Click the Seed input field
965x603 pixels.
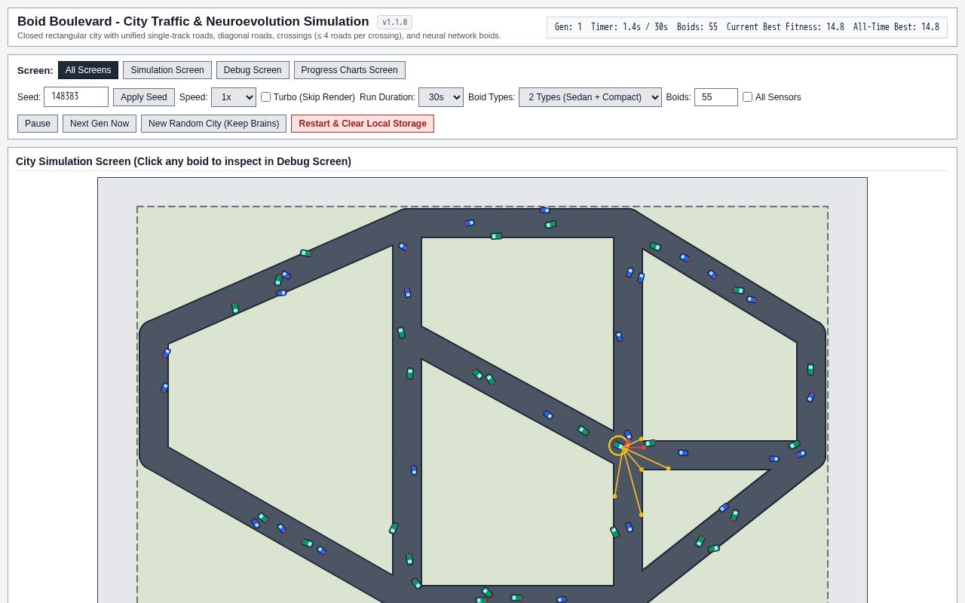(x=76, y=96)
